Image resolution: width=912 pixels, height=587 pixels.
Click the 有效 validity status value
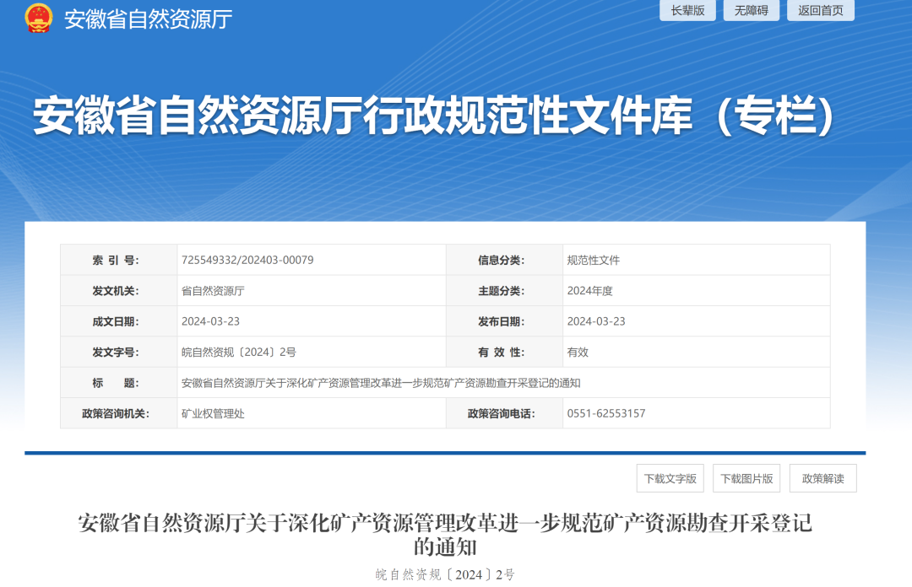[578, 353]
